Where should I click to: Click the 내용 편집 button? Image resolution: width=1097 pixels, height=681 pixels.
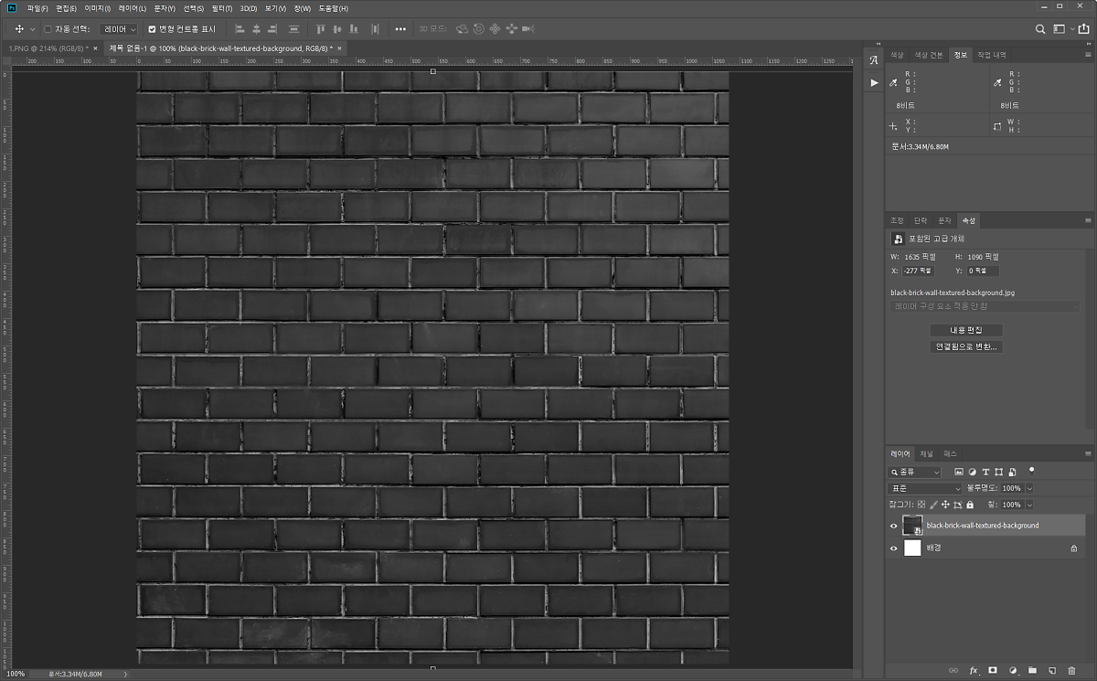pyautogui.click(x=966, y=330)
